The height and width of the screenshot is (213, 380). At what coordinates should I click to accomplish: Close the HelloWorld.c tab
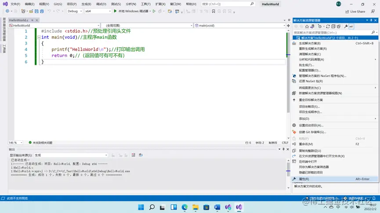[37, 20]
